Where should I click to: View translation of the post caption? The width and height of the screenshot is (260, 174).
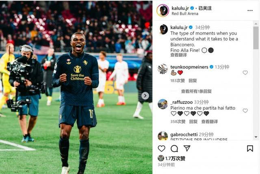[x=179, y=55]
